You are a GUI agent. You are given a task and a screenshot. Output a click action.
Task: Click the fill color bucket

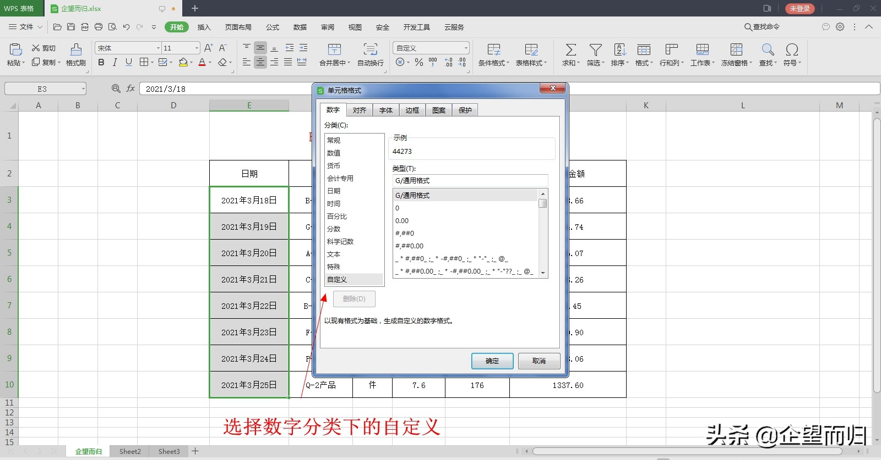(x=183, y=62)
